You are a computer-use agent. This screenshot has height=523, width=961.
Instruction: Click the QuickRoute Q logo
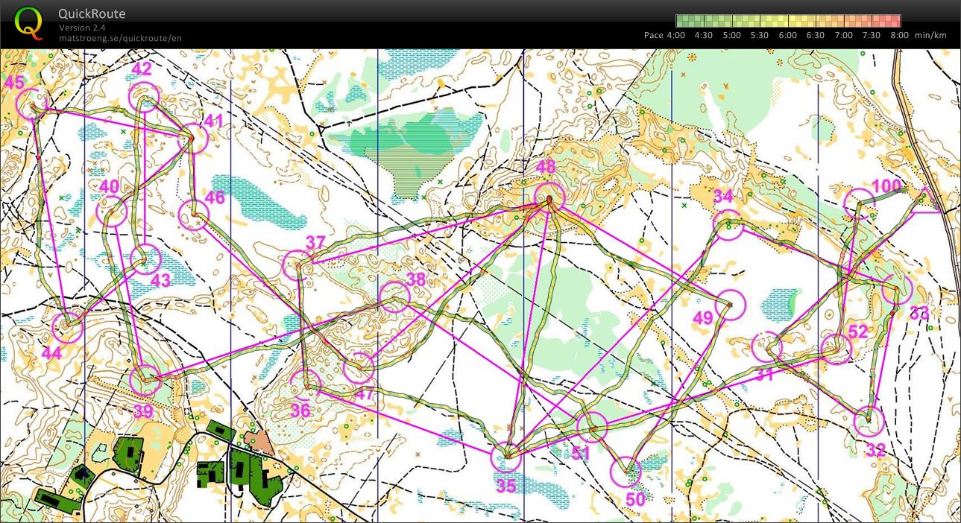pyautogui.click(x=28, y=22)
